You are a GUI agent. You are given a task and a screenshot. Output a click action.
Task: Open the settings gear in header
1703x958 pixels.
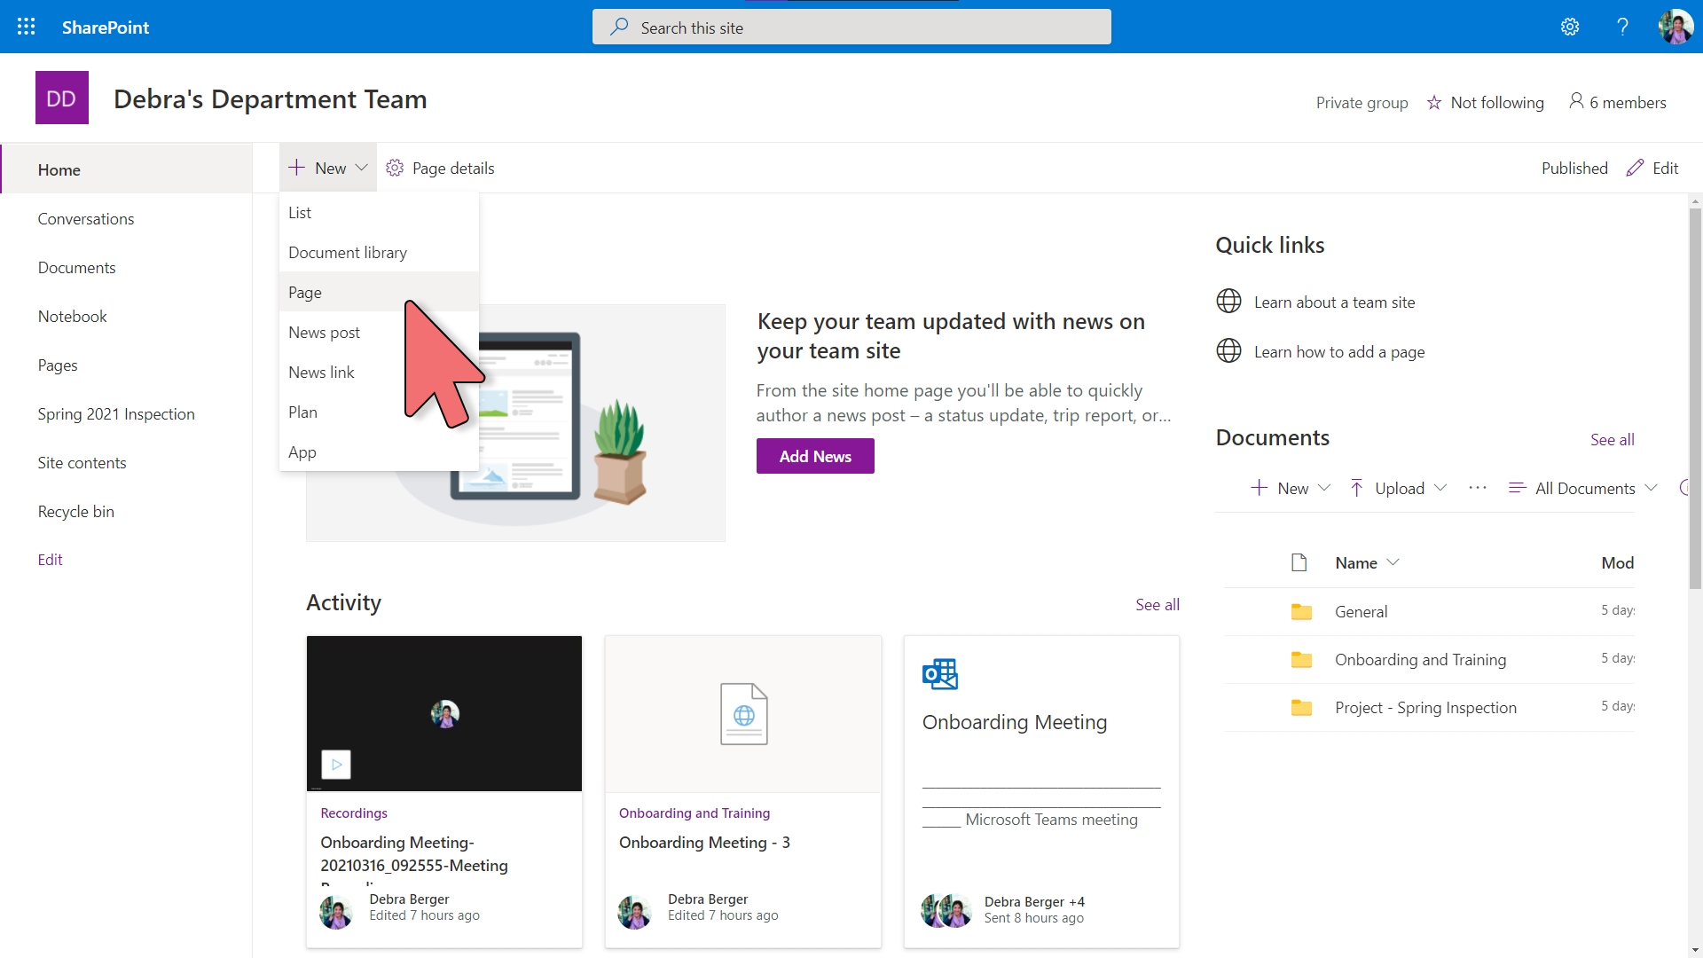click(1570, 27)
